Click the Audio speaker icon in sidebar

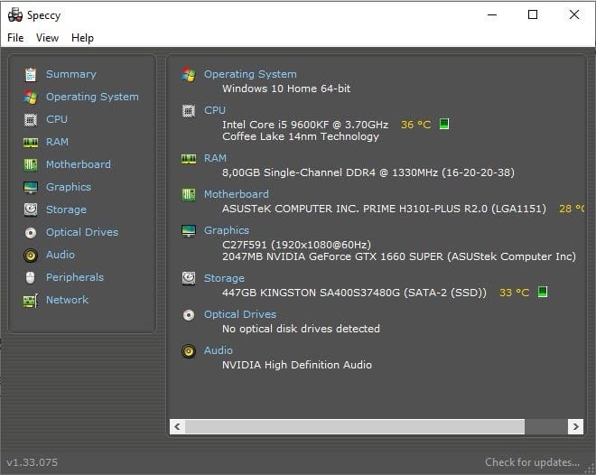pos(31,255)
